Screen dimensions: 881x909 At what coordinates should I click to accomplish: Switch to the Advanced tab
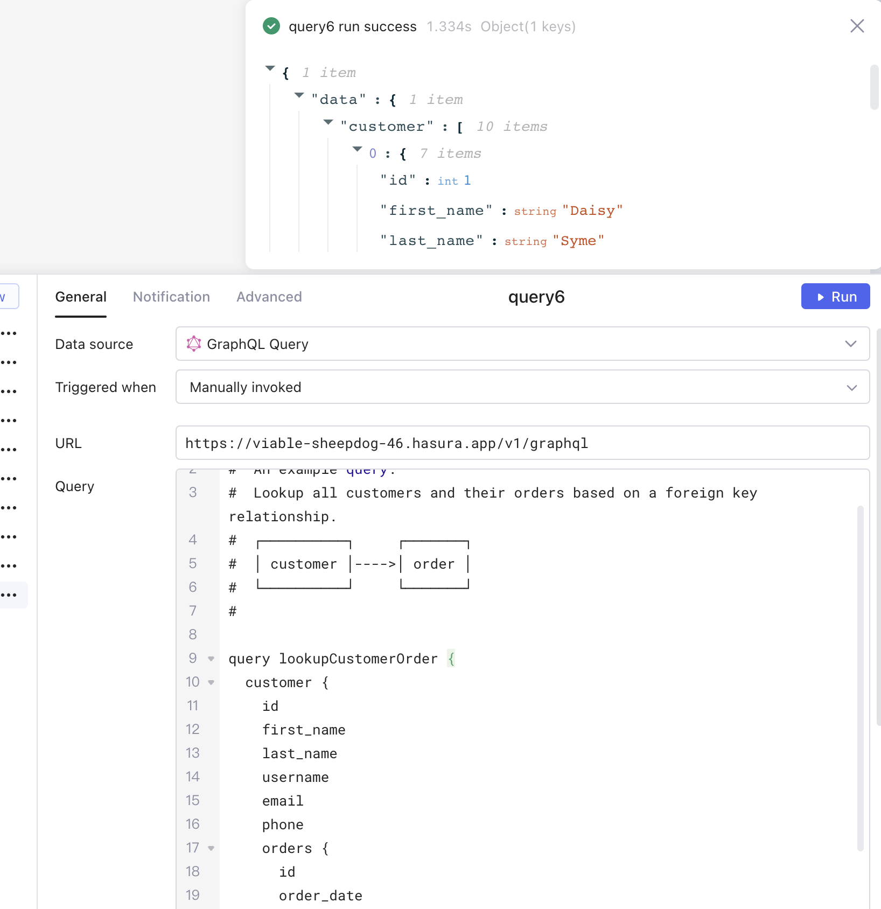pos(269,297)
